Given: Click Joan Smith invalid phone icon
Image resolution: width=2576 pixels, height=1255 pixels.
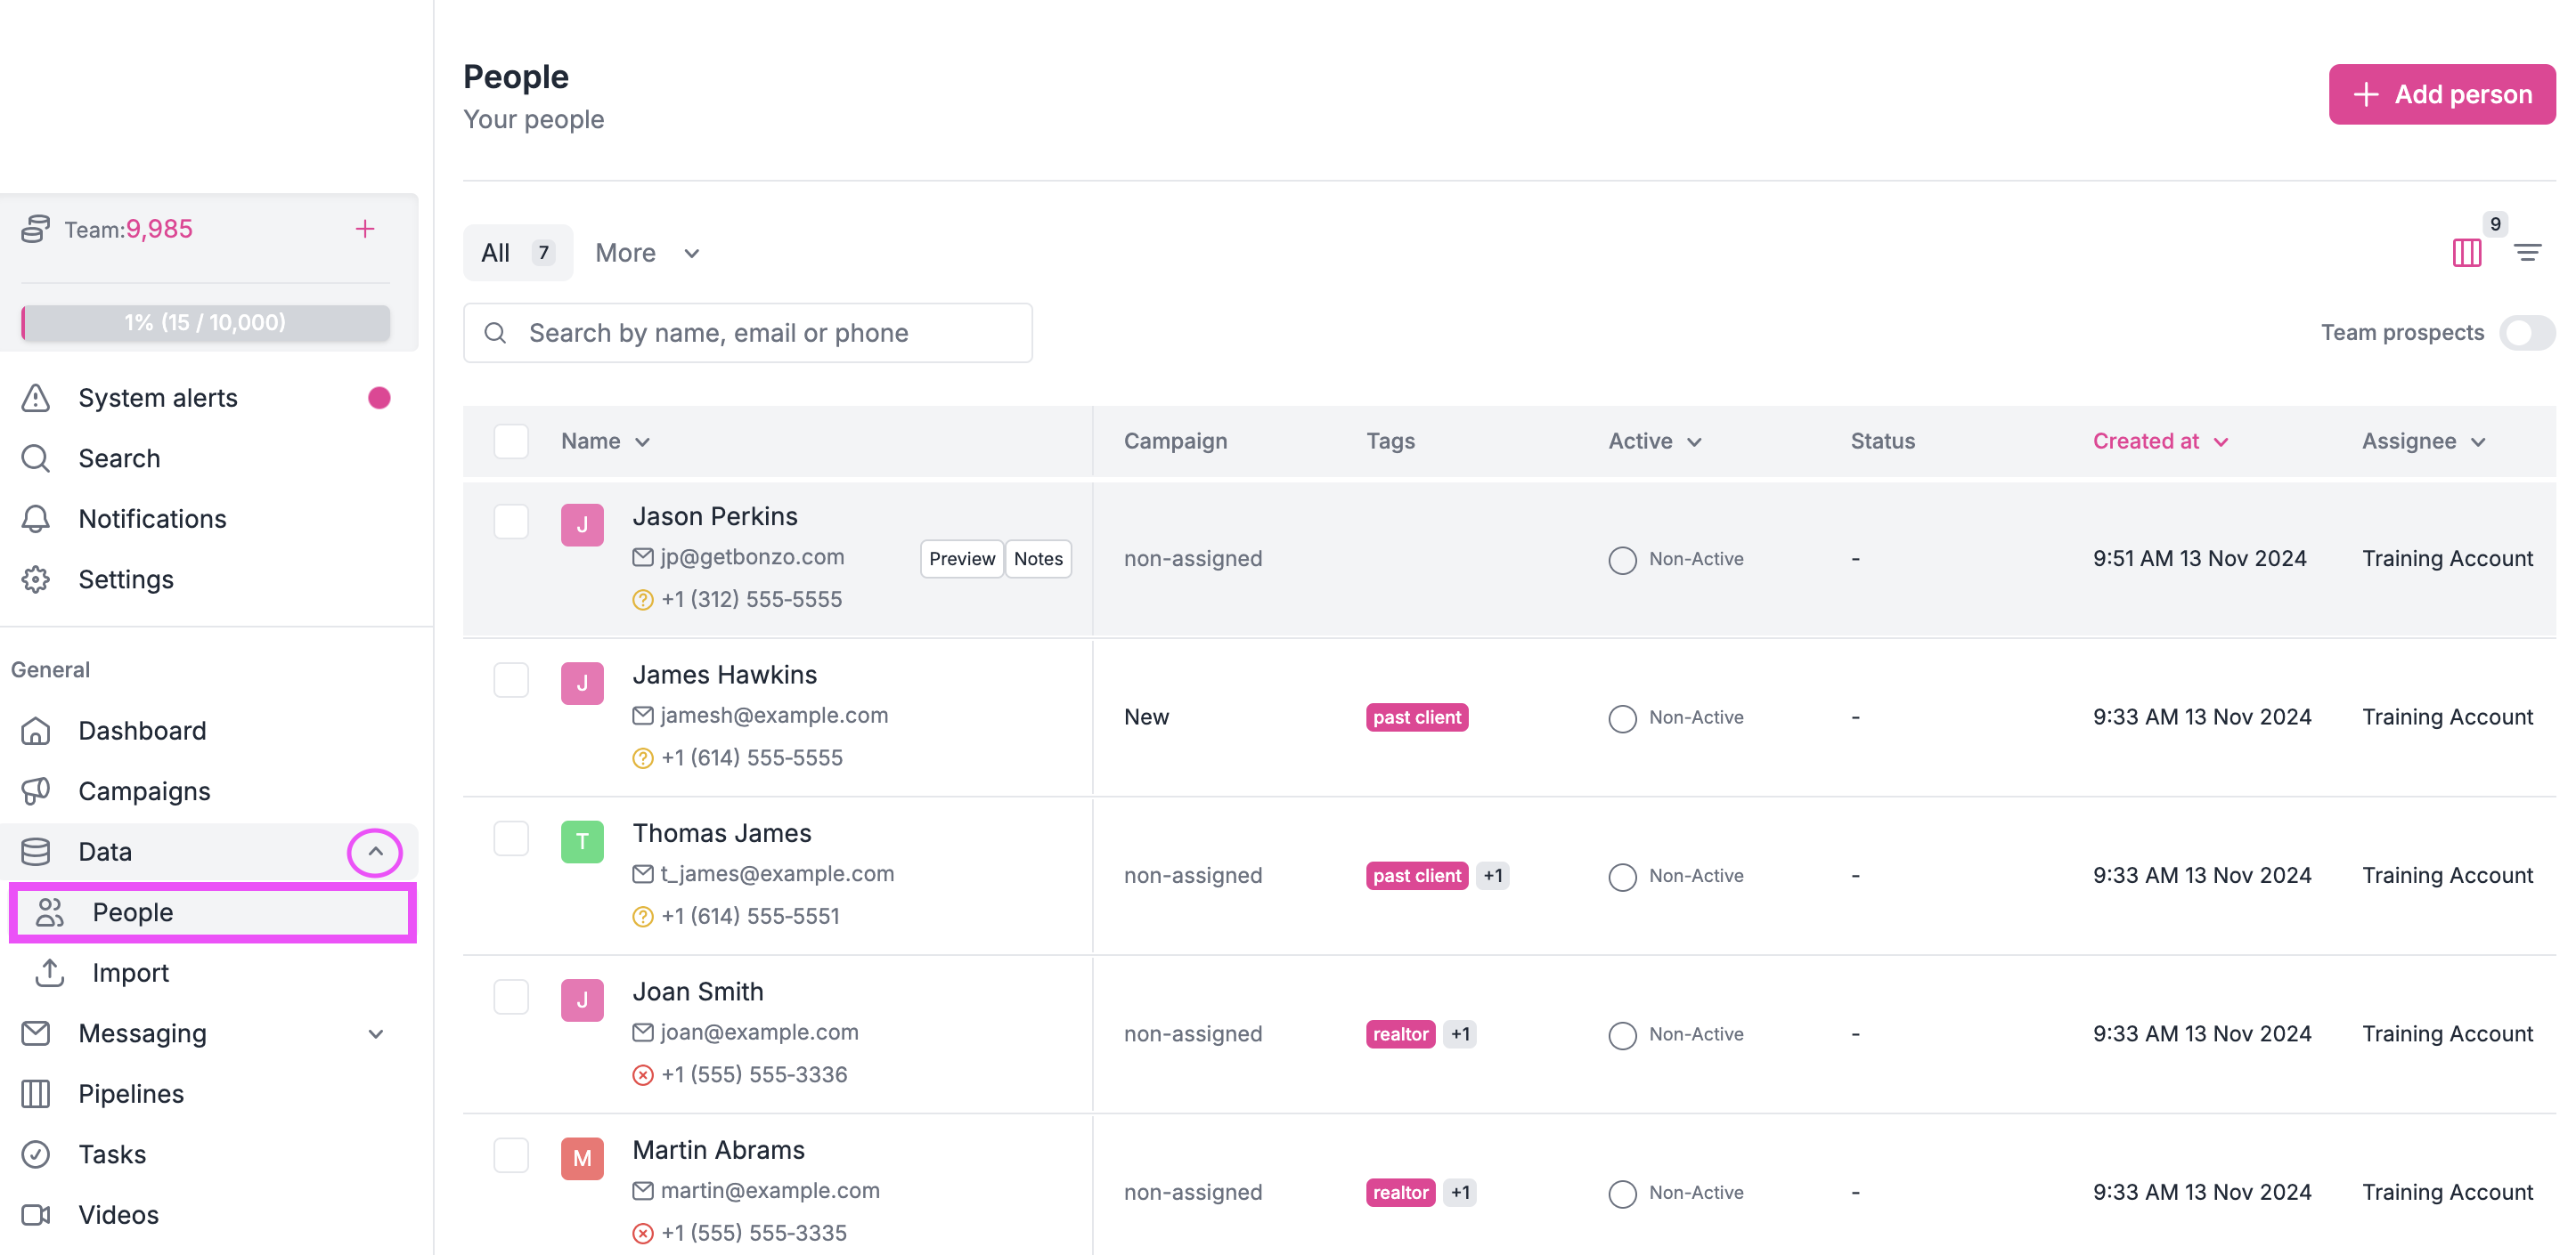Looking at the screenshot, I should [643, 1075].
